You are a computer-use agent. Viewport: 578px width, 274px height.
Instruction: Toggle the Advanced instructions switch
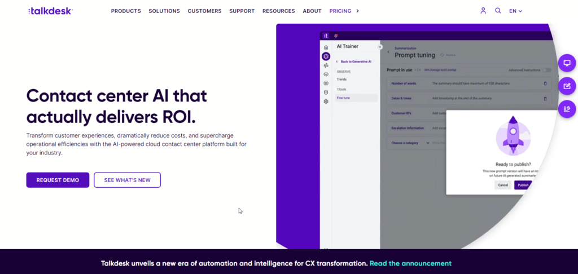[546, 70]
